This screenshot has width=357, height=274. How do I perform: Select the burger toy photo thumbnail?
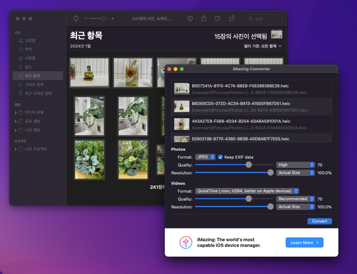click(89, 73)
